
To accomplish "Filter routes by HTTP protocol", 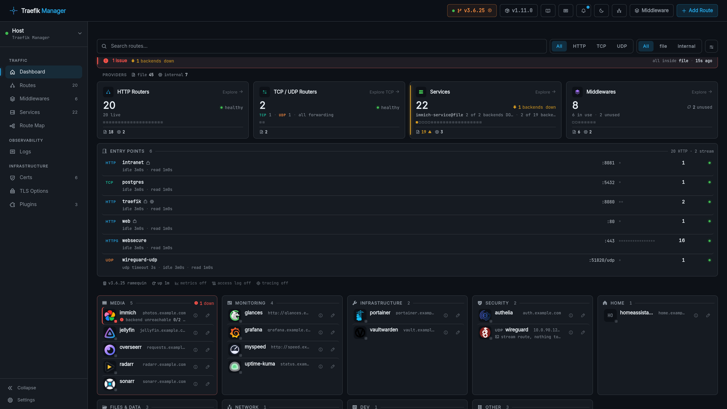I will click(579, 46).
